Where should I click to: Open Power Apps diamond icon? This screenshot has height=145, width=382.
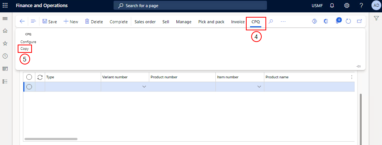click(314, 21)
